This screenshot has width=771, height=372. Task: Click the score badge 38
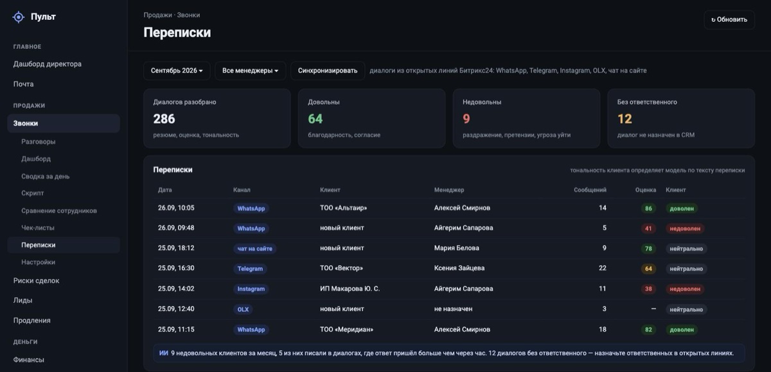point(648,289)
